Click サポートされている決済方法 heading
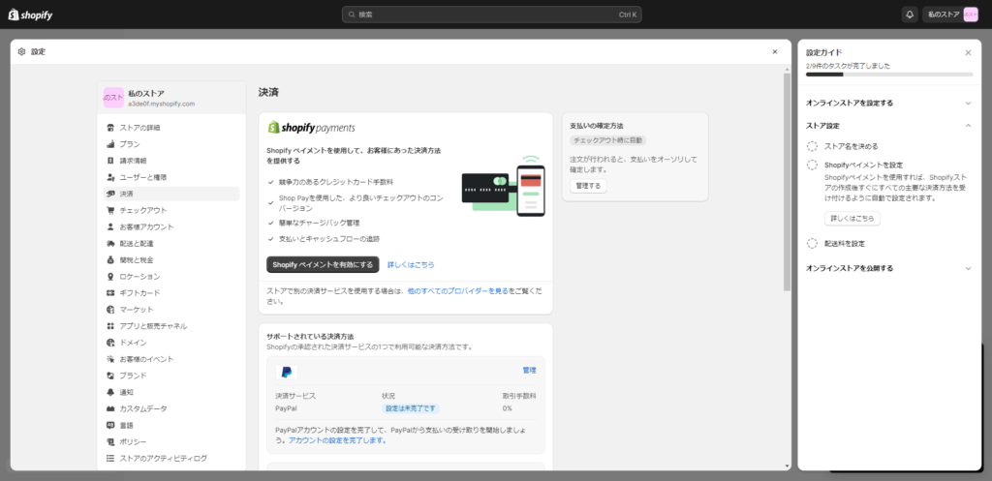This screenshot has height=481, width=992. point(309,337)
